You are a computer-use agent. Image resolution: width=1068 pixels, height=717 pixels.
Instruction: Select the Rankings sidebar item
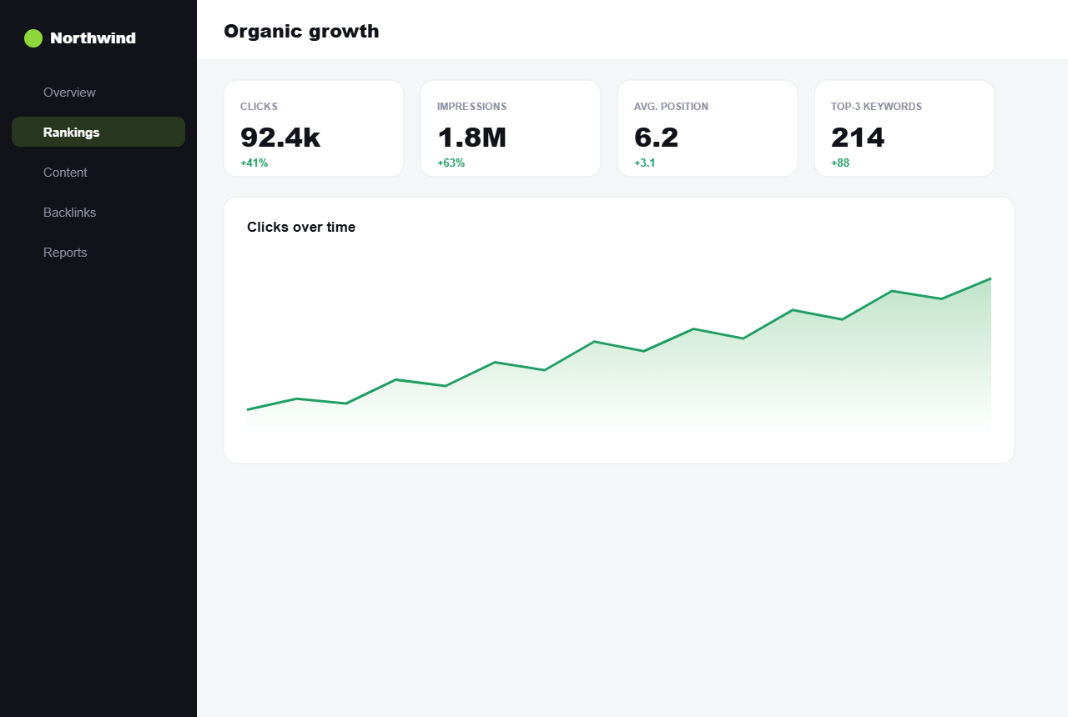pos(98,132)
